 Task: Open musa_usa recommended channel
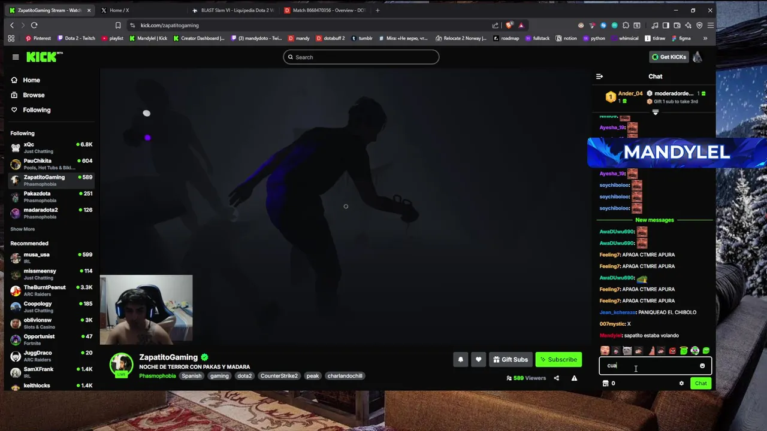(x=52, y=258)
